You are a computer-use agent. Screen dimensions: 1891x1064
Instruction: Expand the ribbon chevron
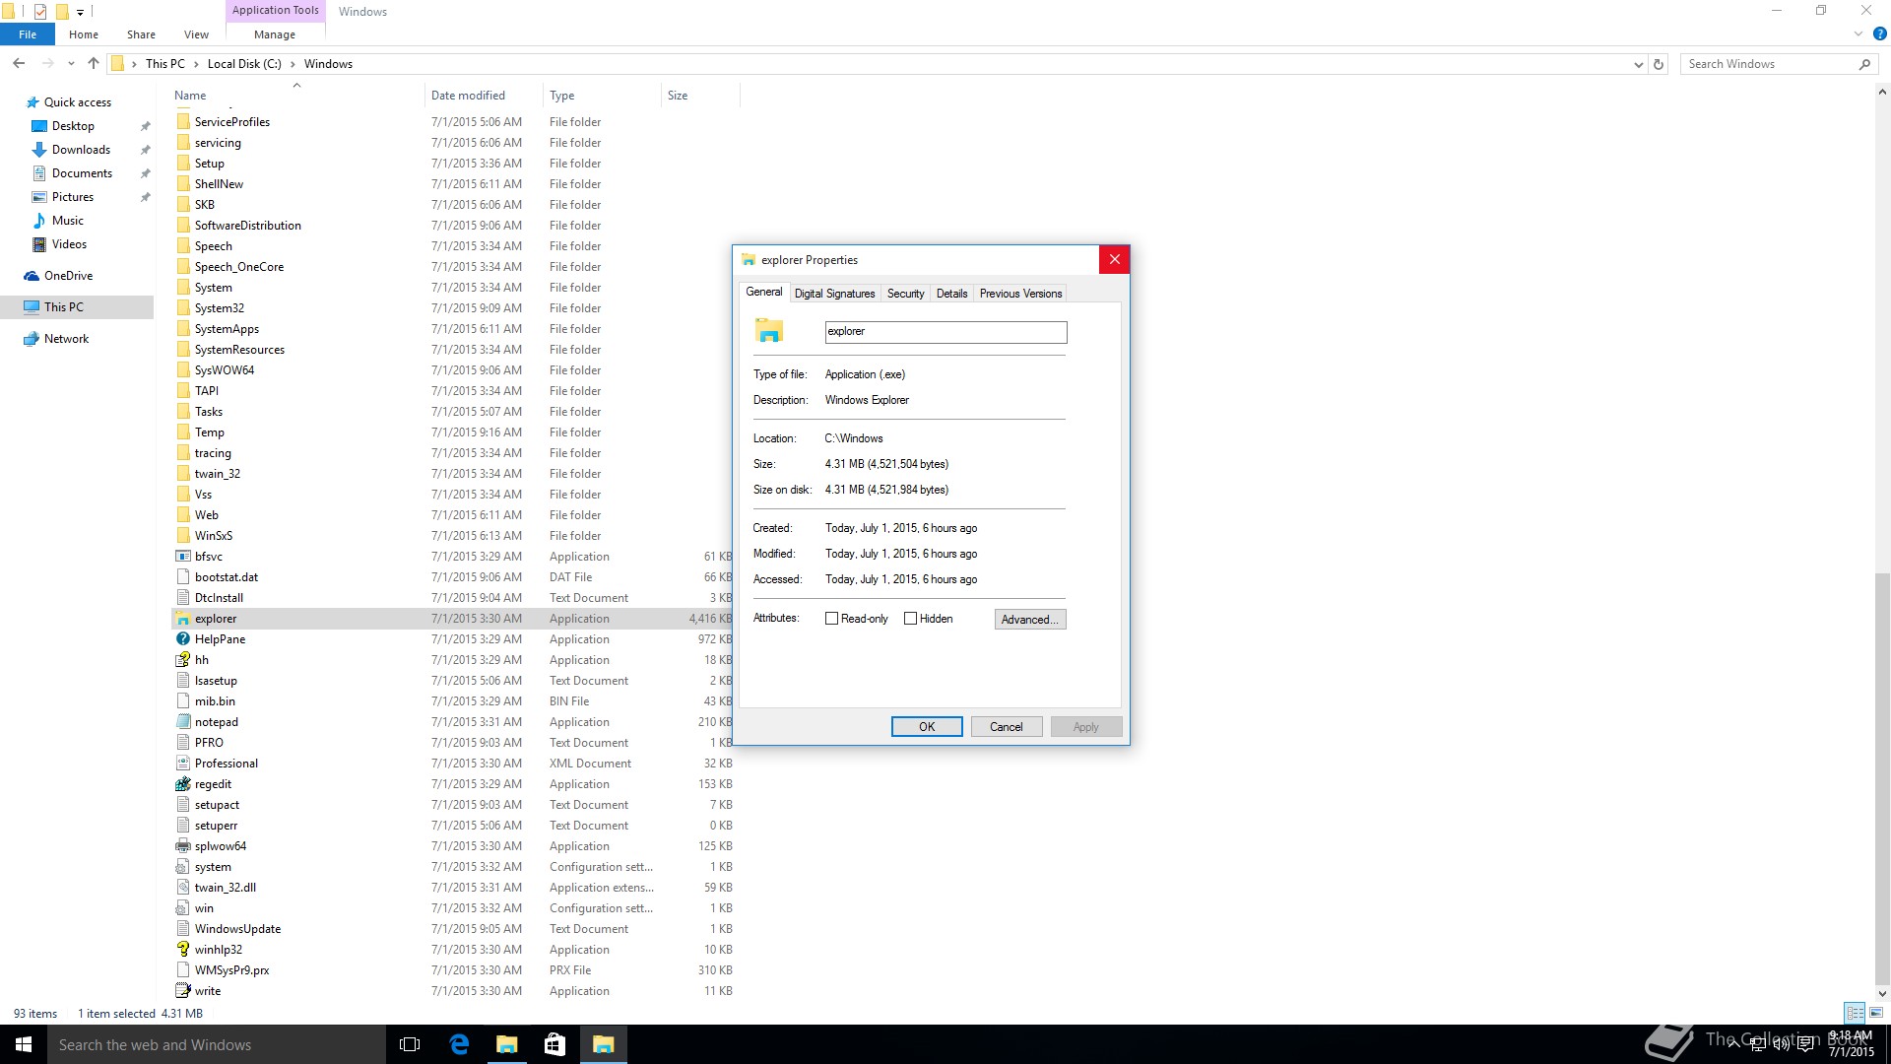pos(1858,33)
